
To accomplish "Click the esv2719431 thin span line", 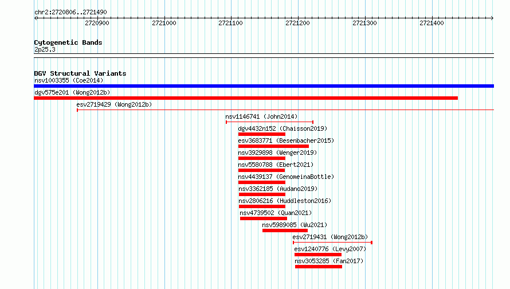I will [x=332, y=243].
